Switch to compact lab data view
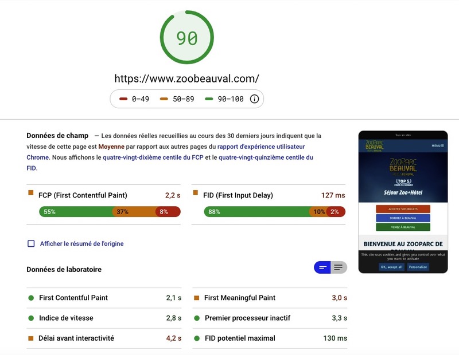Viewport: 459px width, 355px height. pyautogui.click(x=322, y=267)
